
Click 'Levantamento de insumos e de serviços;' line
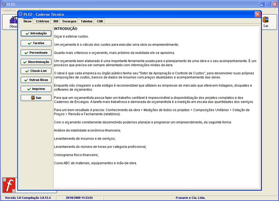tap(85, 139)
